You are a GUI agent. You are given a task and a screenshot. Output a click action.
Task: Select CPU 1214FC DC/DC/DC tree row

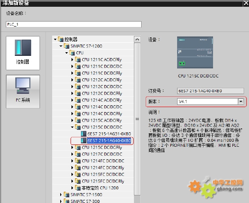tap(93, 161)
